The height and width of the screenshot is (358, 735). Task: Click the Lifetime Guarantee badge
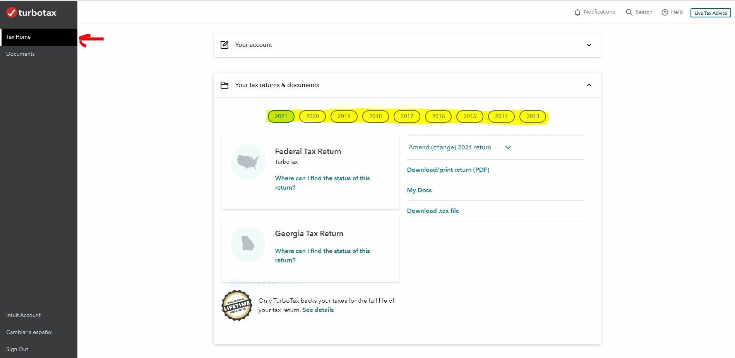(237, 305)
